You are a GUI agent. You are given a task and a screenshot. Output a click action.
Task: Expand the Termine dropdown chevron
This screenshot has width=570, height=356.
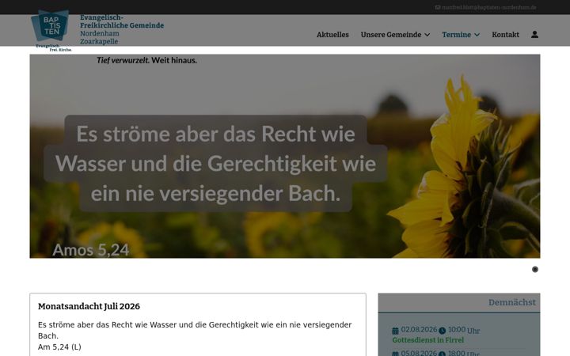coord(477,35)
